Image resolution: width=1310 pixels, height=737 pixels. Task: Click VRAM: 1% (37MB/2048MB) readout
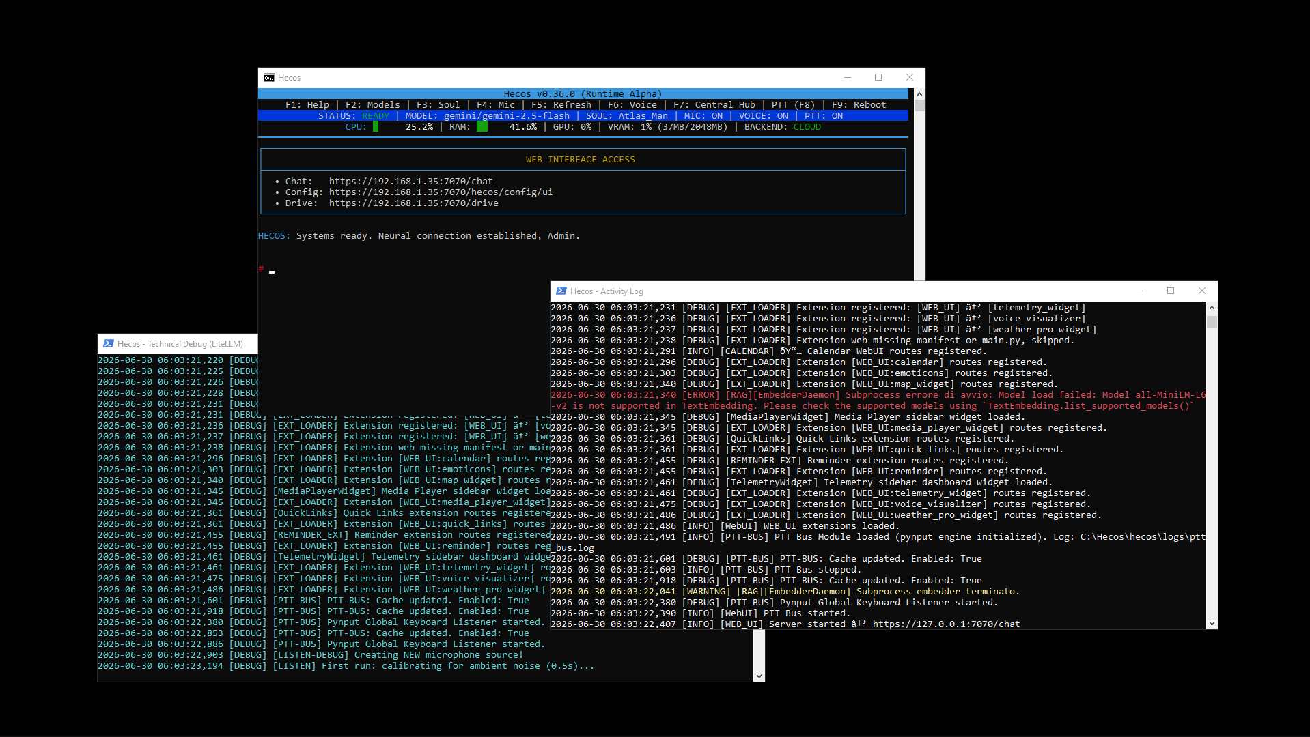[668, 127]
